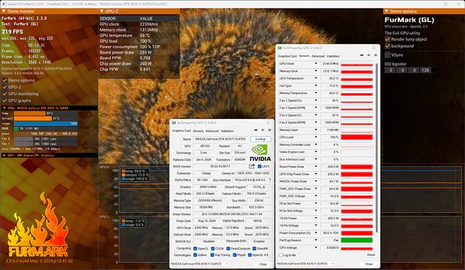
Task: Click Close button in Graphics Card window
Action: coord(263,264)
